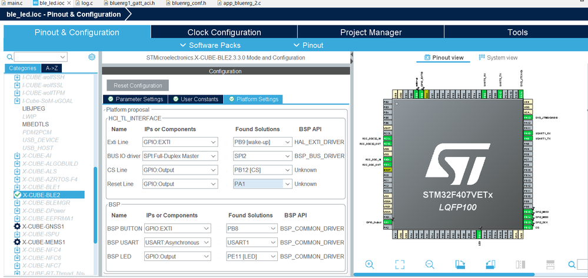588x278 pixels.
Task: Open the BSP BUTTON PB8 dropdown
Action: pos(252,229)
